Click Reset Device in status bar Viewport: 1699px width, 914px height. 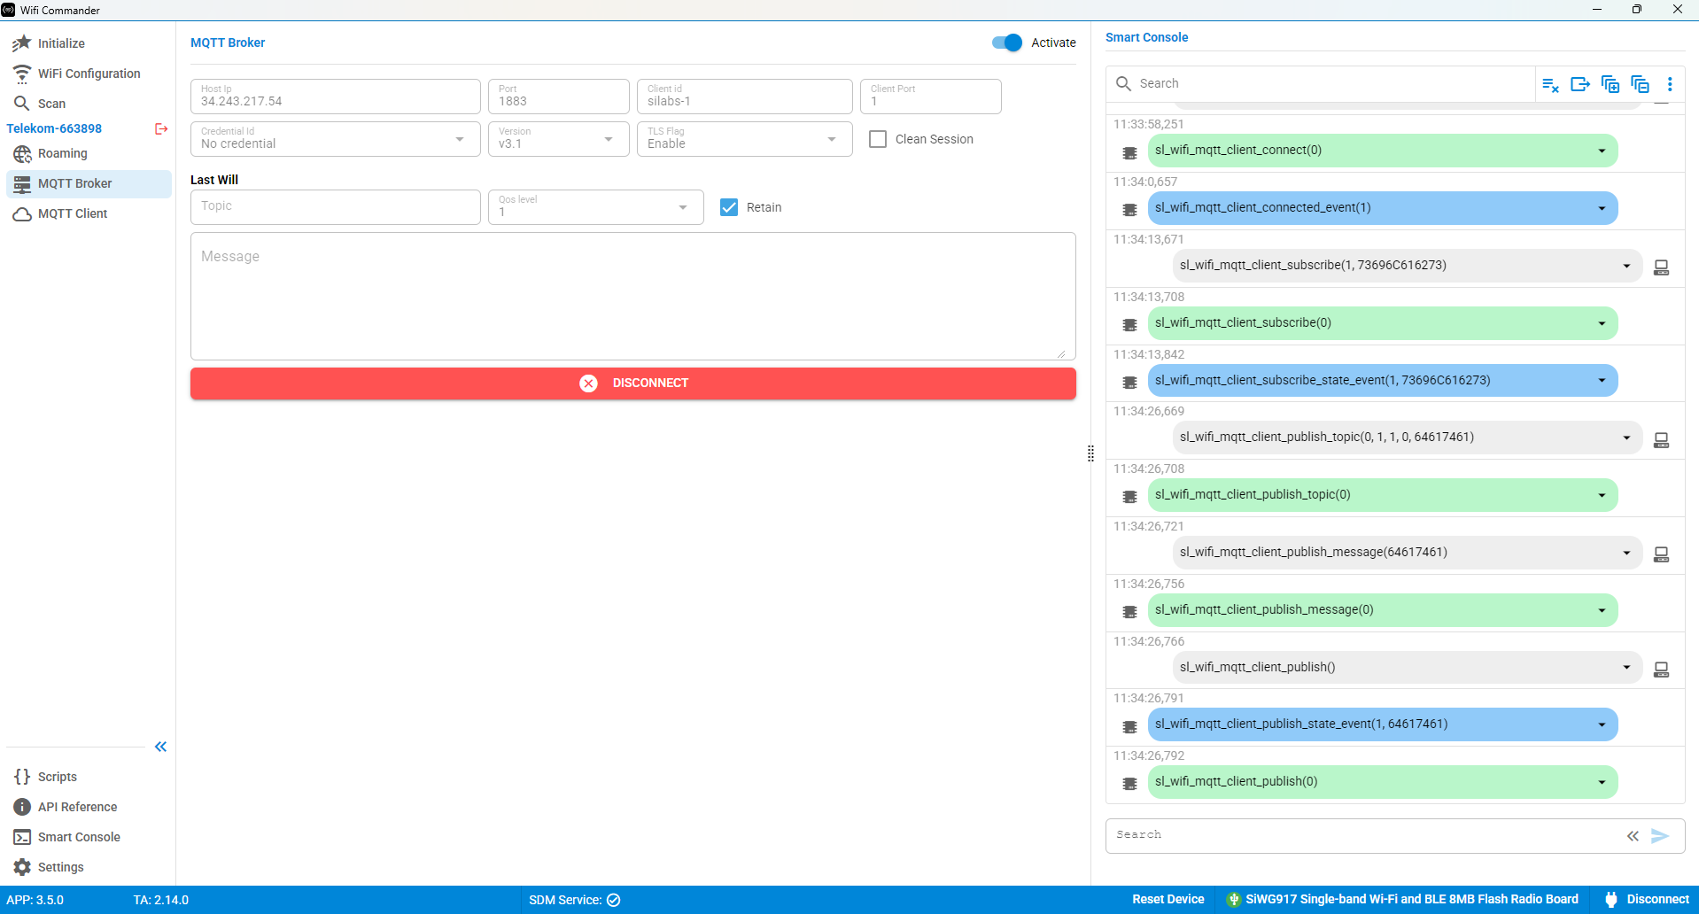[1168, 899]
